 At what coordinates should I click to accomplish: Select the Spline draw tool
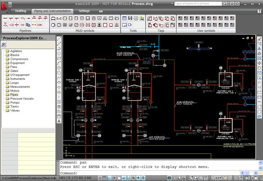59,78
